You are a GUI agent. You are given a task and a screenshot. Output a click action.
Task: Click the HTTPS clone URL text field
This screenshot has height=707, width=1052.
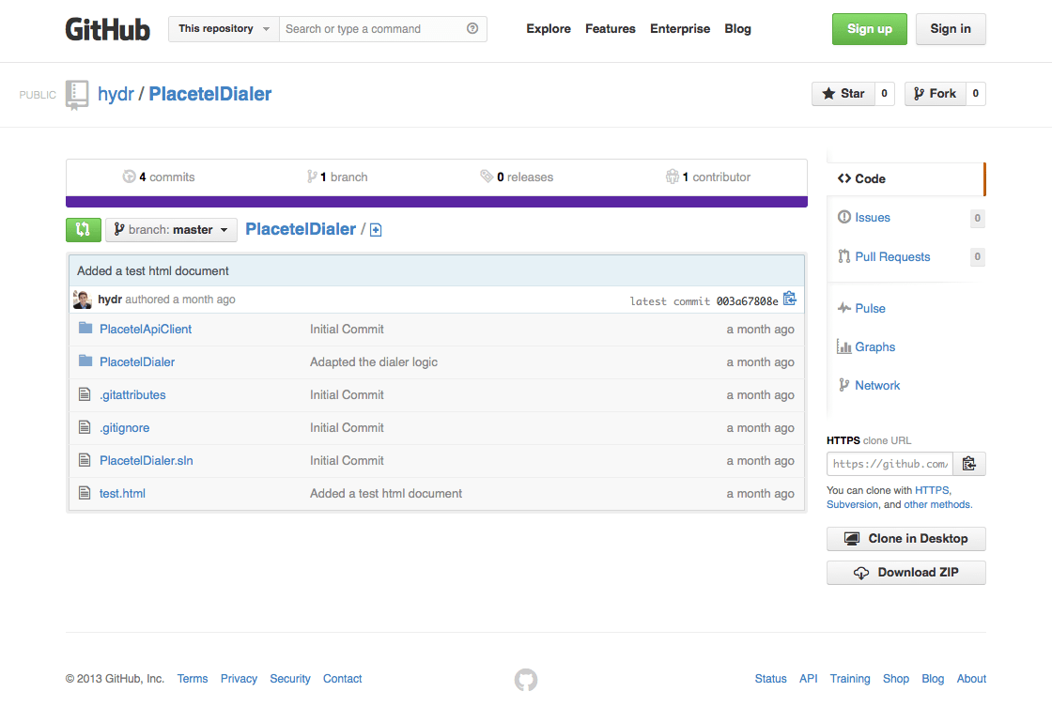[890, 464]
